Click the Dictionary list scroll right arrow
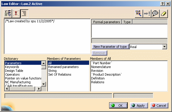 coord(39,89)
